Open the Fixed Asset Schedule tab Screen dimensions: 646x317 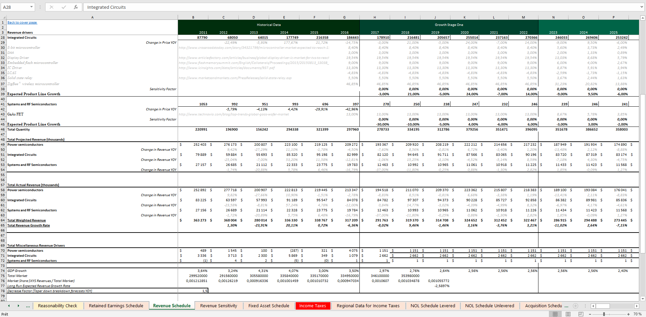coord(269,306)
